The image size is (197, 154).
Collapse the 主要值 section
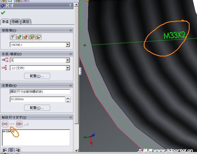click(x=71, y=86)
